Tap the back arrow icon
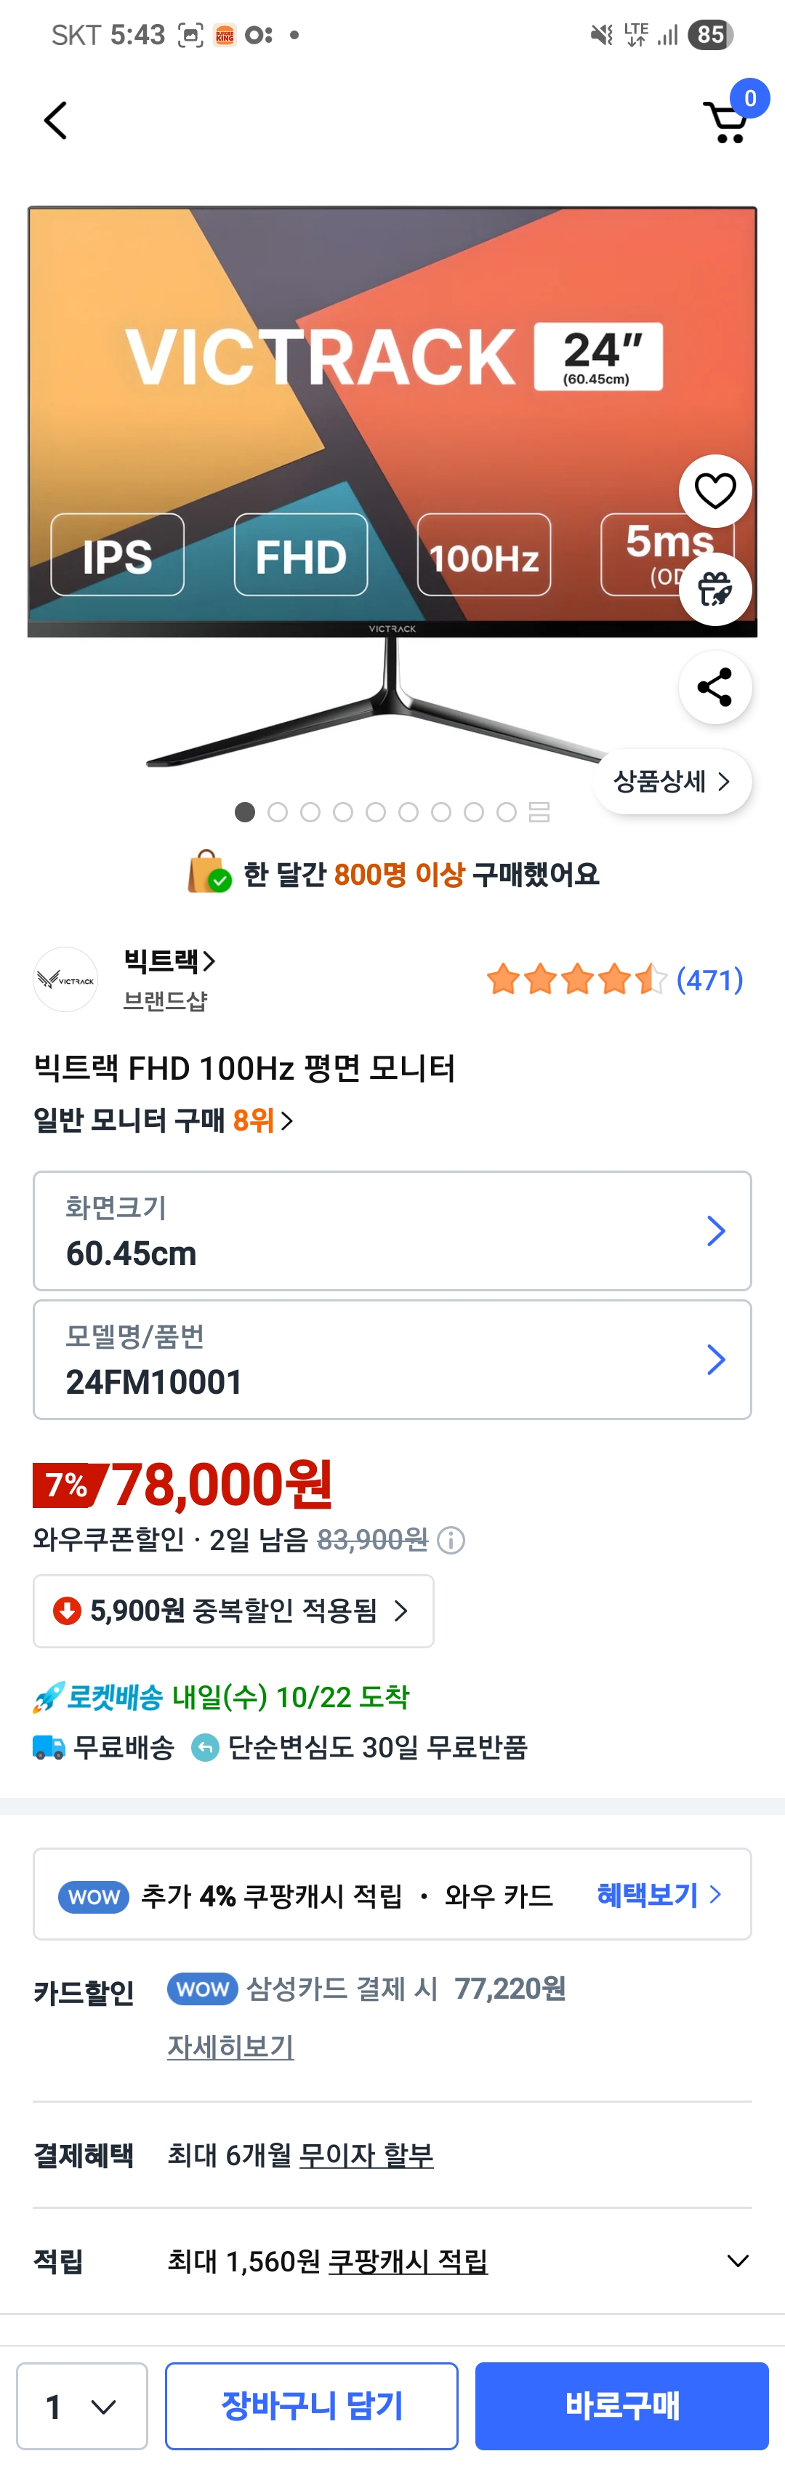This screenshot has width=785, height=2467. 55,121
